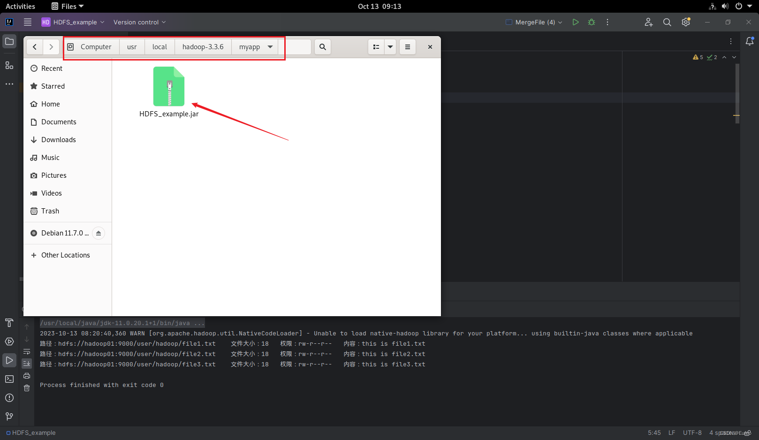Open notifications via the bell icon
The height and width of the screenshot is (440, 759).
point(749,41)
